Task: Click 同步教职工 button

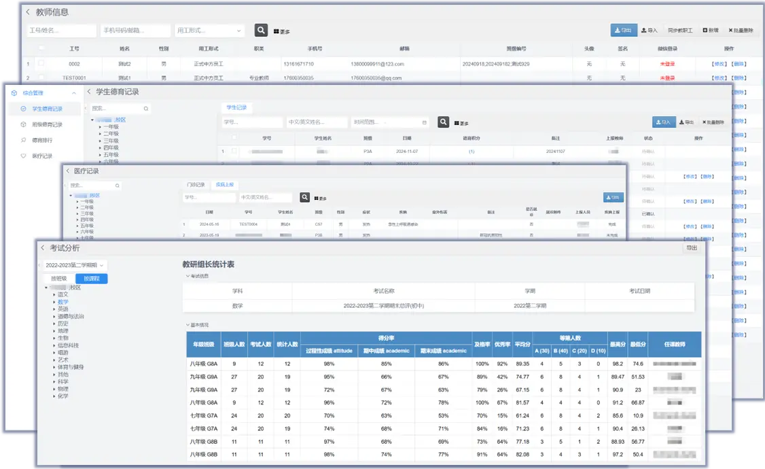Action: point(679,31)
